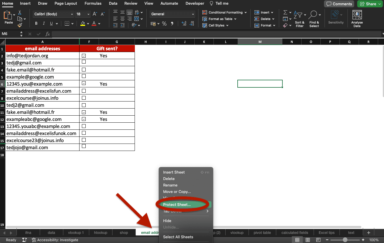
Task: Select Page Break Preview view icon
Action: [x=318, y=240]
